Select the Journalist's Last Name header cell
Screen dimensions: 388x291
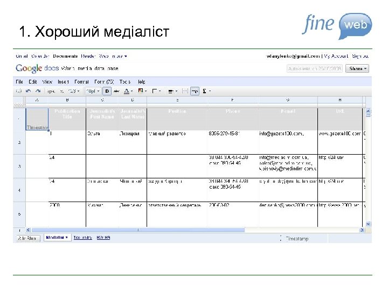133,119
